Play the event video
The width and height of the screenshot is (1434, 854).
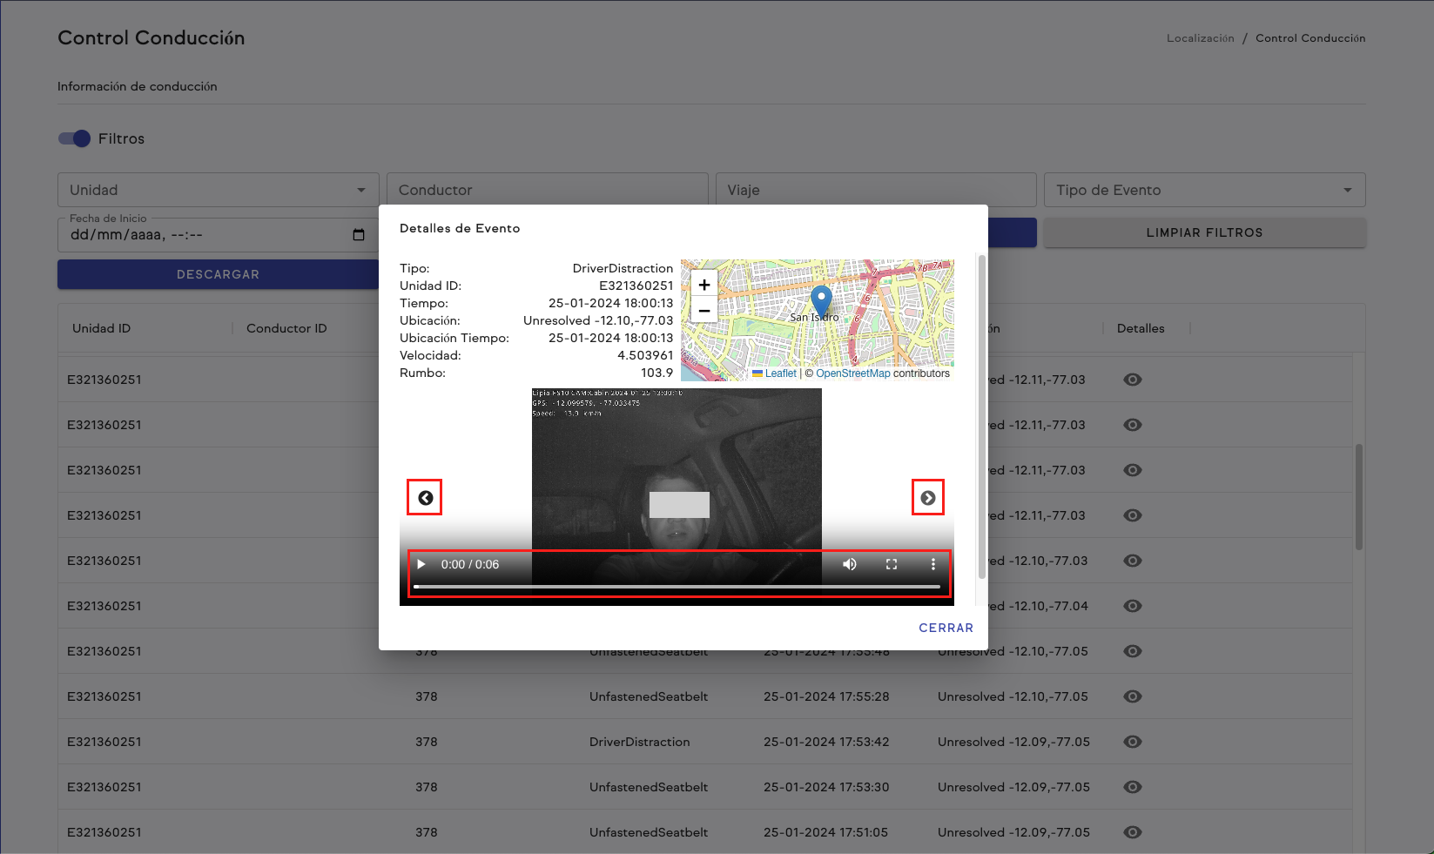[421, 564]
